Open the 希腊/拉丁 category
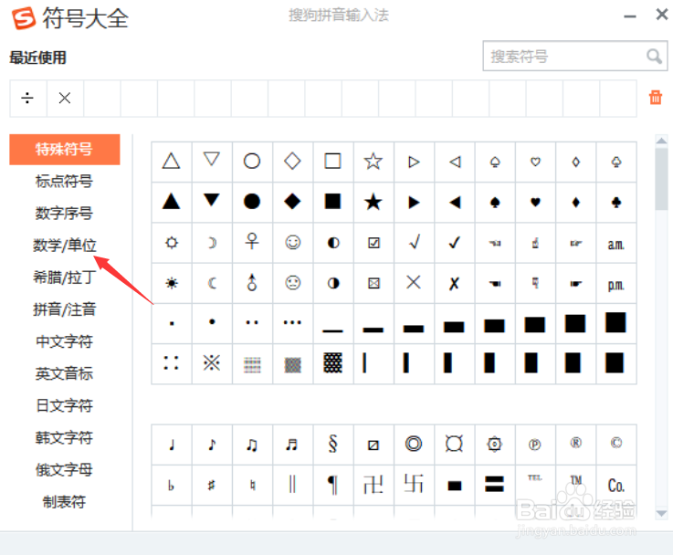 click(65, 277)
